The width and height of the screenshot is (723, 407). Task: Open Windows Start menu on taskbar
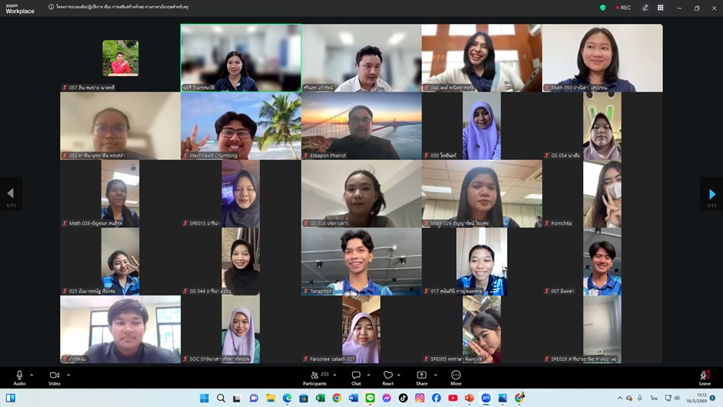[x=204, y=398]
